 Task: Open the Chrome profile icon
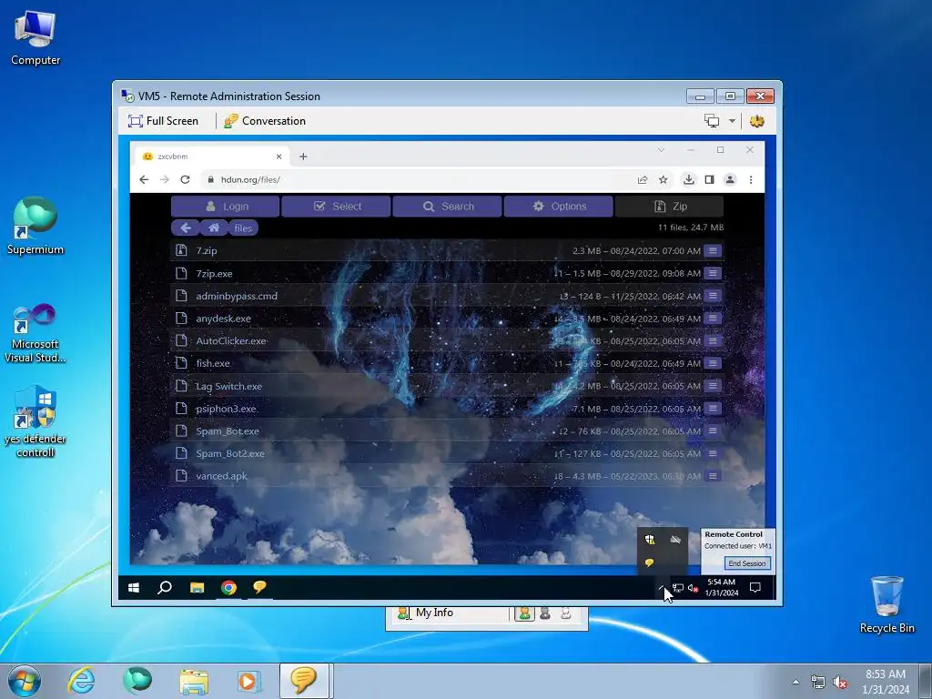click(x=731, y=179)
